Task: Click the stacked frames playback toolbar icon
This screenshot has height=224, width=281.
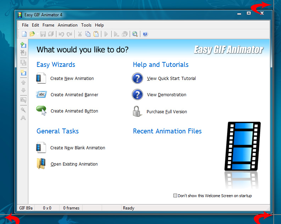Action: coord(124,34)
